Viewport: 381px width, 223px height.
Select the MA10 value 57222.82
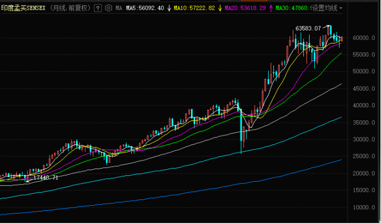(x=195, y=8)
